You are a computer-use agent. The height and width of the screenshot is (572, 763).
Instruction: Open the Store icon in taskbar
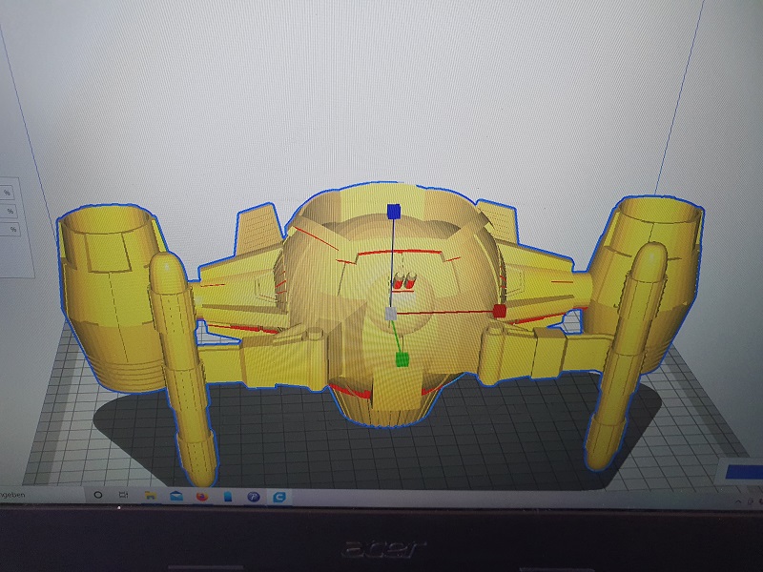pyautogui.click(x=228, y=496)
